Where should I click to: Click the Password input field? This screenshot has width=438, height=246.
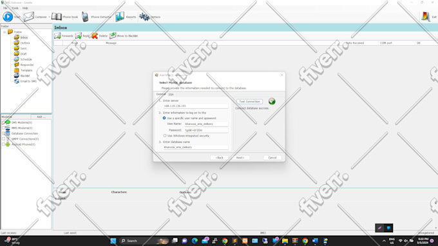click(x=206, y=130)
